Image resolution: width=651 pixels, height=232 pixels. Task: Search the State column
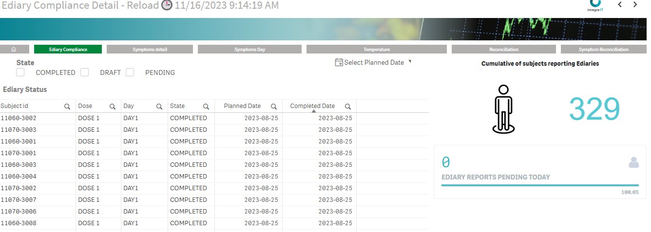(206, 107)
